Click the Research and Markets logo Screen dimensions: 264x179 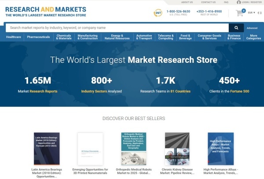[46, 11]
